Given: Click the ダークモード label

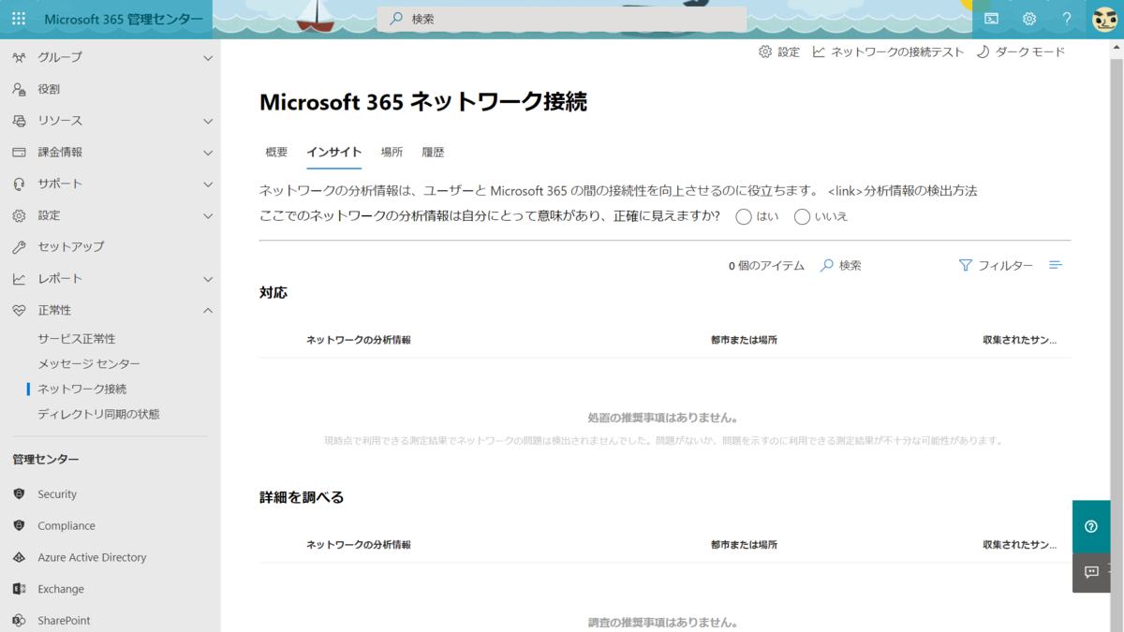Looking at the screenshot, I should pyautogui.click(x=1030, y=52).
